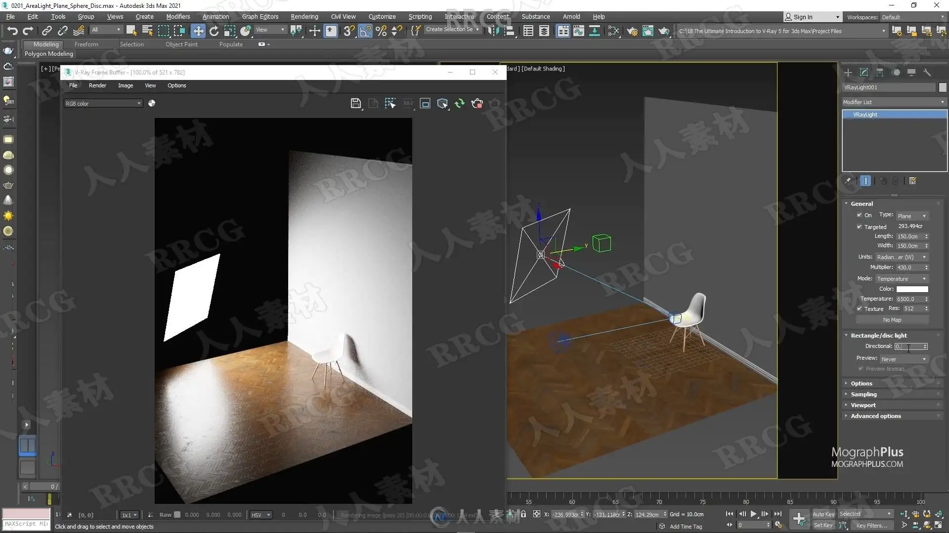Click the Redo icon in the main toolbar
The width and height of the screenshot is (949, 533).
pos(28,31)
